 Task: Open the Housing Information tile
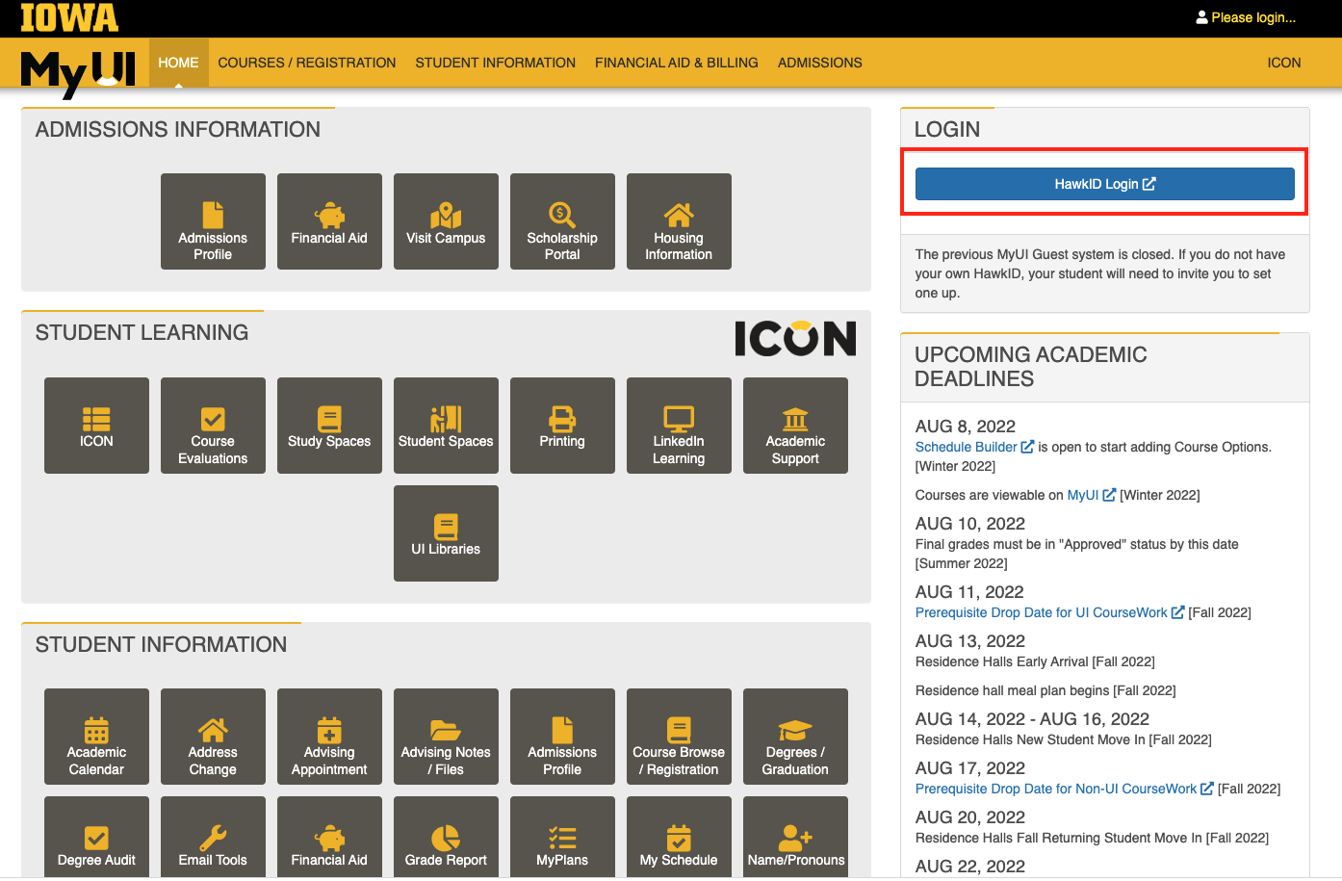[x=679, y=221]
